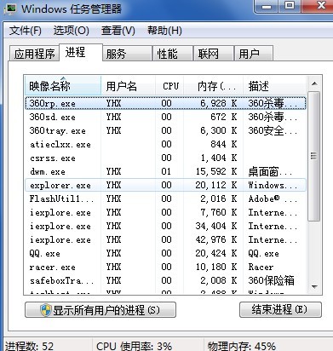
Task: Click 显示所有用户的进程(S) button
Action: click(x=100, y=310)
